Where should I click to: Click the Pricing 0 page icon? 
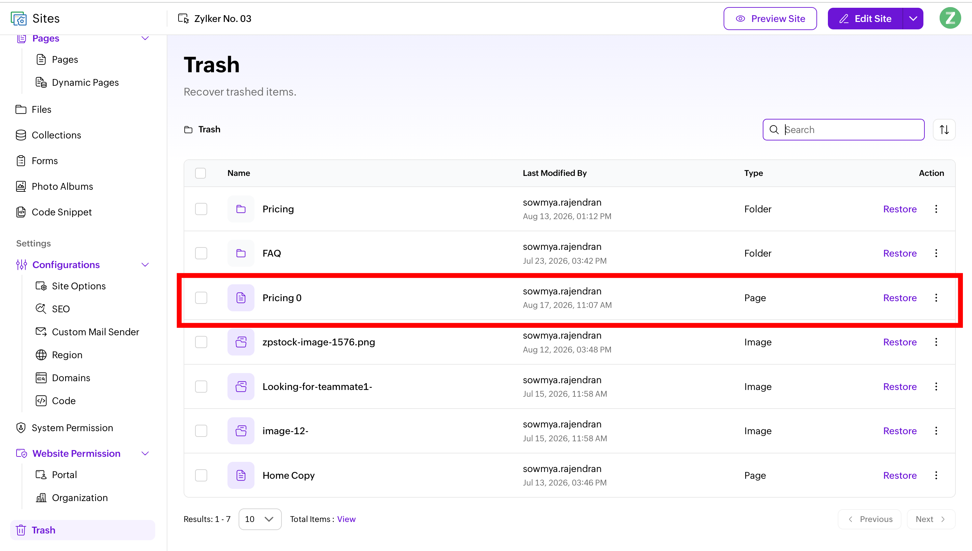coord(241,298)
